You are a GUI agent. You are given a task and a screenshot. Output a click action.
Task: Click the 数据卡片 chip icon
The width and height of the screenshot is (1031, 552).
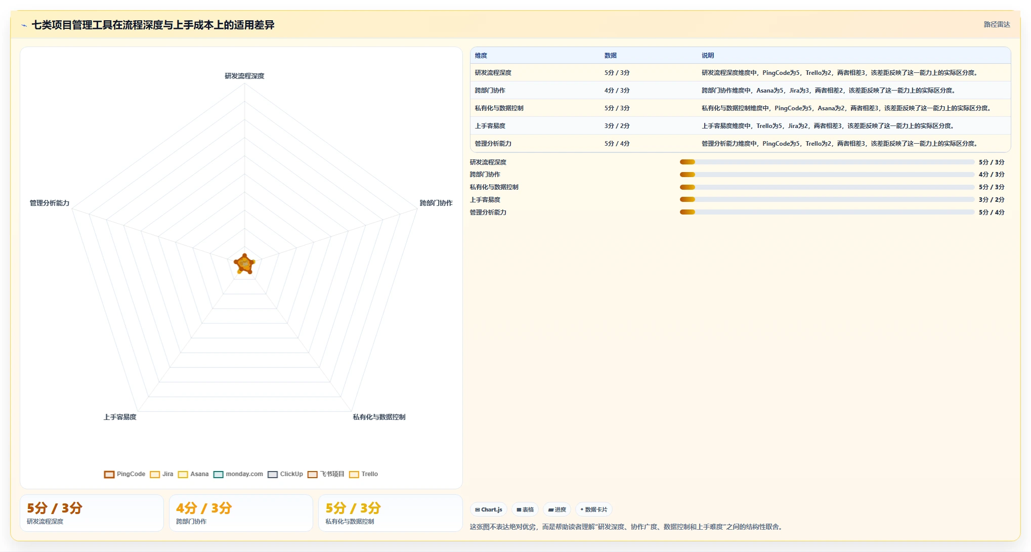(582, 509)
